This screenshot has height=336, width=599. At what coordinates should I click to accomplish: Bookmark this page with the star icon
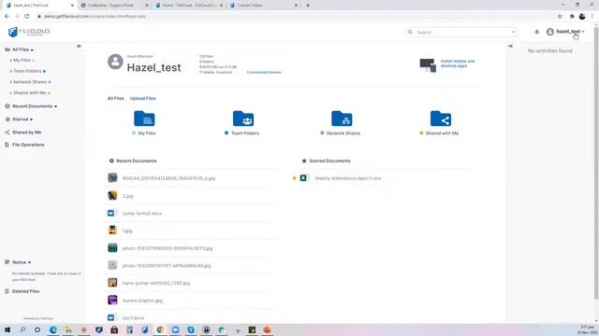(x=560, y=16)
